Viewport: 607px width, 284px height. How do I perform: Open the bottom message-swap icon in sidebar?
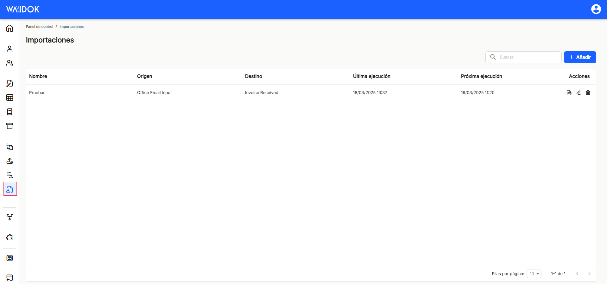coord(9,278)
